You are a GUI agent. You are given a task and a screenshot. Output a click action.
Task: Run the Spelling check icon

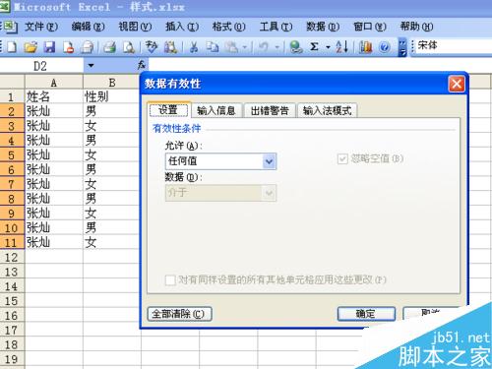tap(152, 47)
